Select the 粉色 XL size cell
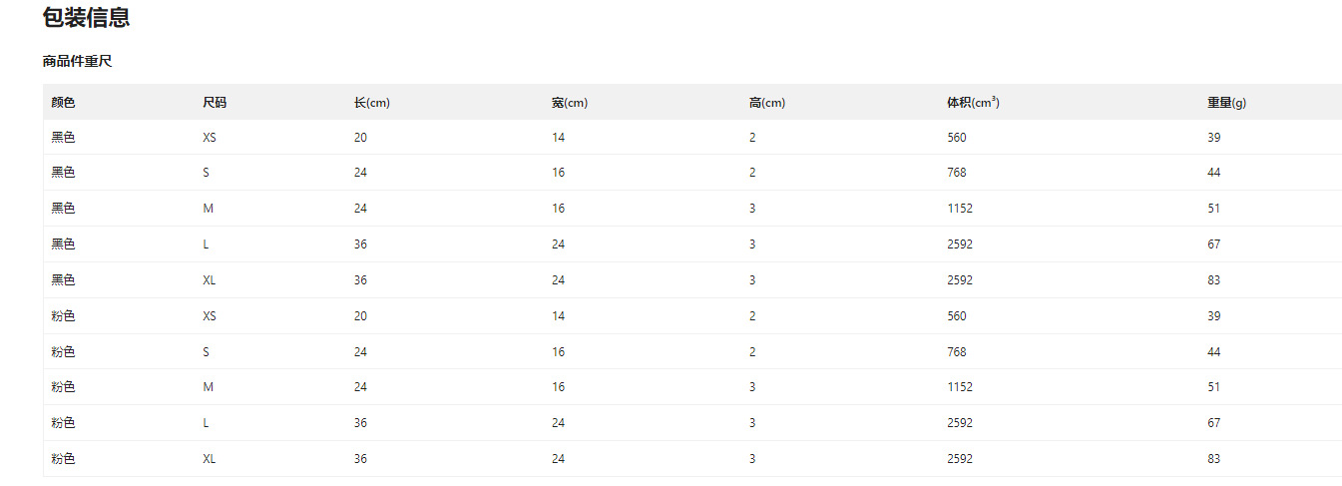This screenshot has width=1342, height=486. [210, 459]
